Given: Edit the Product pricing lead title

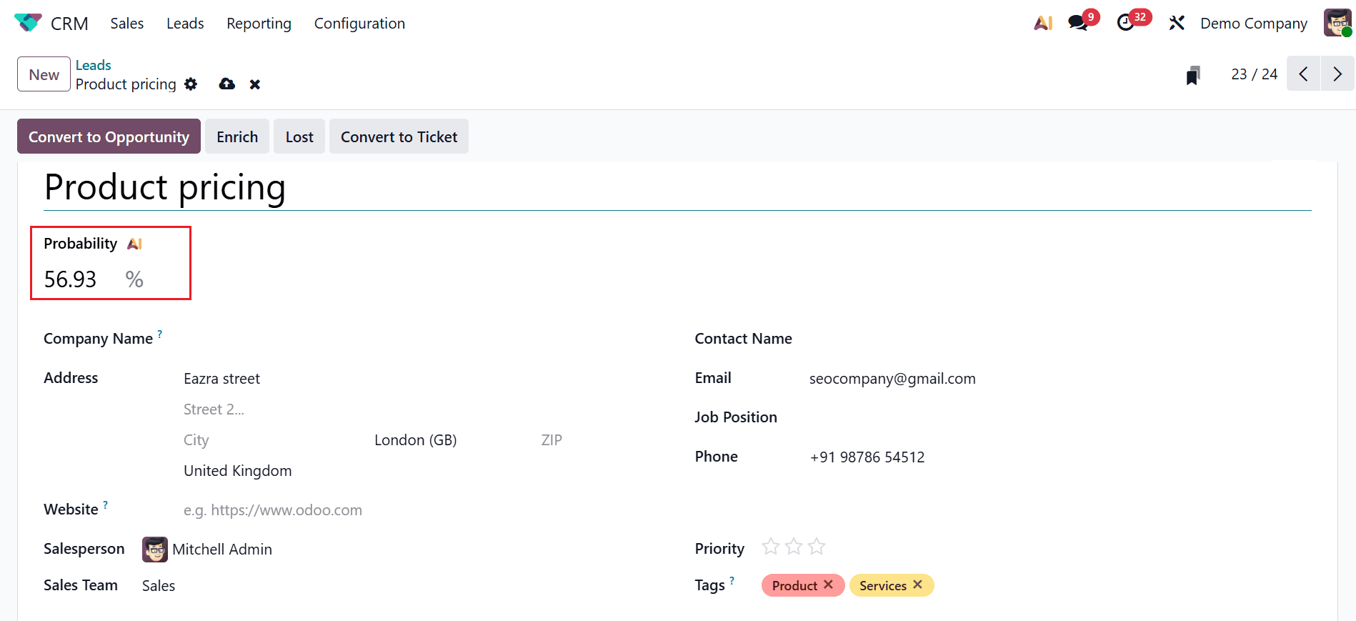Looking at the screenshot, I should tap(677, 187).
